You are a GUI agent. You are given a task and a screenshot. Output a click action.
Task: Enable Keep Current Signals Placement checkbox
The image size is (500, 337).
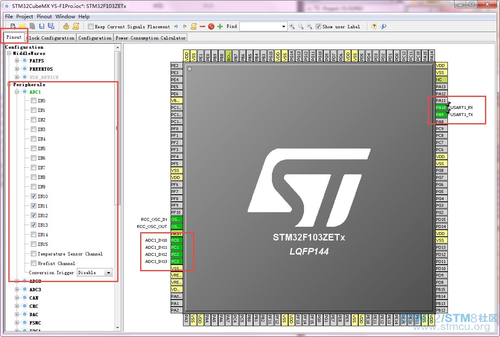pyautogui.click(x=90, y=26)
